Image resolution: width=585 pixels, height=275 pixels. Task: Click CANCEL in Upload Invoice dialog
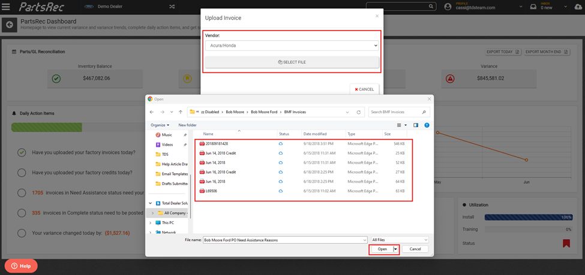pyautogui.click(x=364, y=89)
